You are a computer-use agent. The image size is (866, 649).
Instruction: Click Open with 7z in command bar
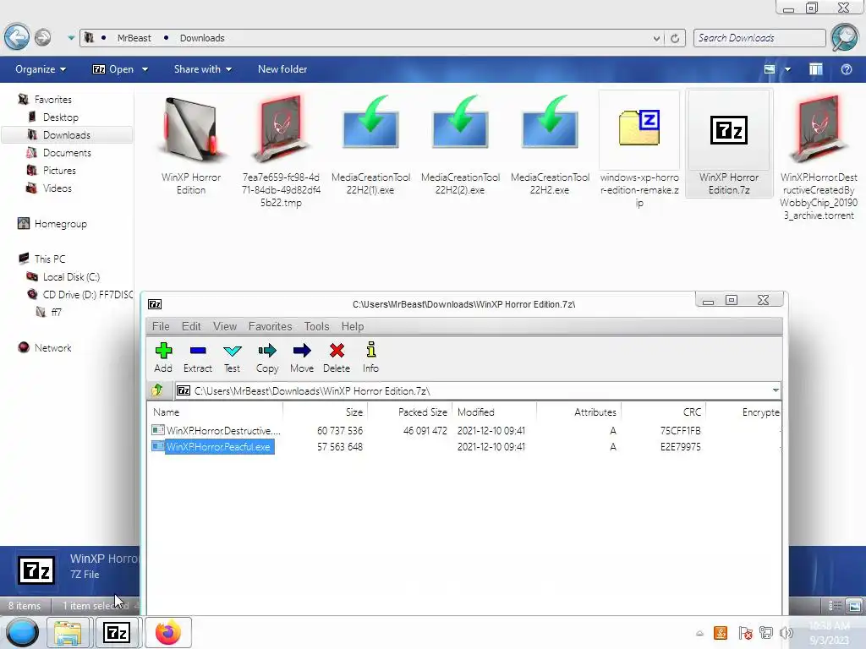pos(113,69)
